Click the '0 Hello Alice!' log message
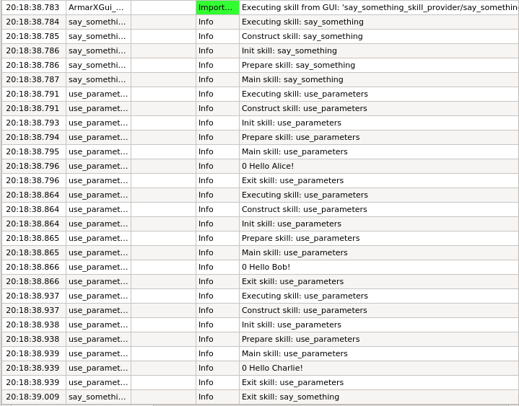The image size is (519, 406). (x=268, y=166)
